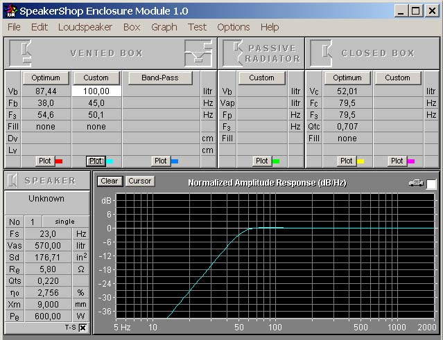Click the yellow closed box color swatch
The height and width of the screenshot is (340, 443).
click(x=361, y=161)
